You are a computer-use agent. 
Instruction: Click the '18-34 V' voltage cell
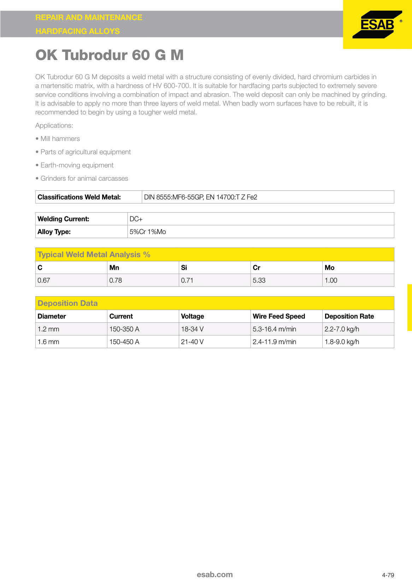tap(215, 329)
